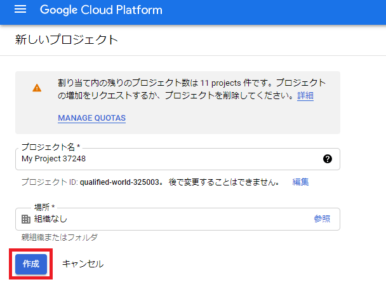Click the organization building icon
This screenshot has height=303, width=386.
pyautogui.click(x=26, y=219)
